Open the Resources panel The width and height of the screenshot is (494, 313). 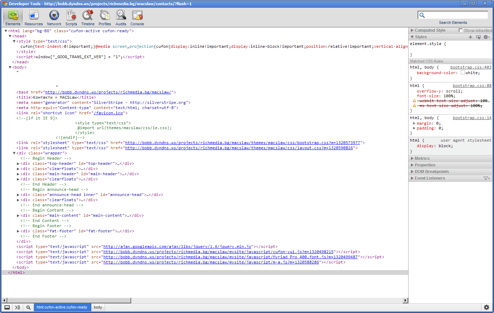coord(34,18)
